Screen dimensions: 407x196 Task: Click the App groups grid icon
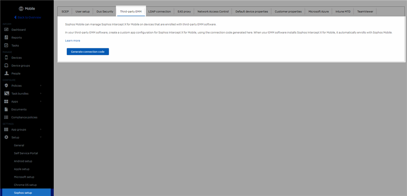7,129
